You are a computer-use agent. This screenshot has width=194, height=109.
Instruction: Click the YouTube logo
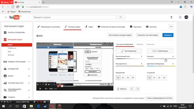[x=14, y=17]
